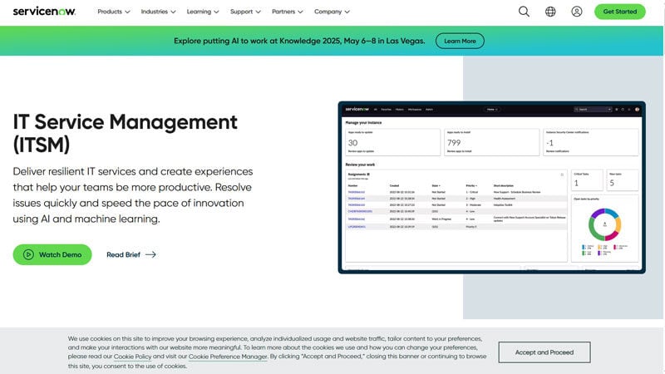
Task: Select the Partners navigation menu
Action: pyautogui.click(x=288, y=12)
